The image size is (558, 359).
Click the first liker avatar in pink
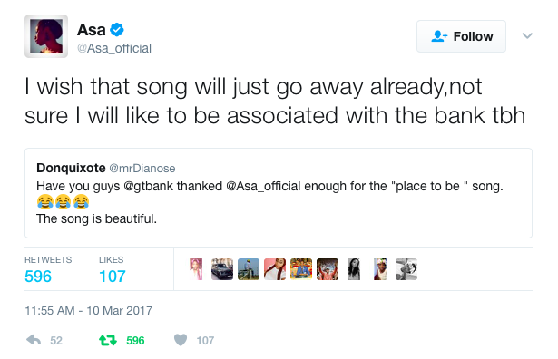196,269
